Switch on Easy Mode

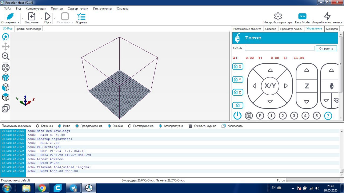coord(302,16)
